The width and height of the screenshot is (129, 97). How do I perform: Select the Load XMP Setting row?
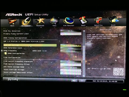30,45
